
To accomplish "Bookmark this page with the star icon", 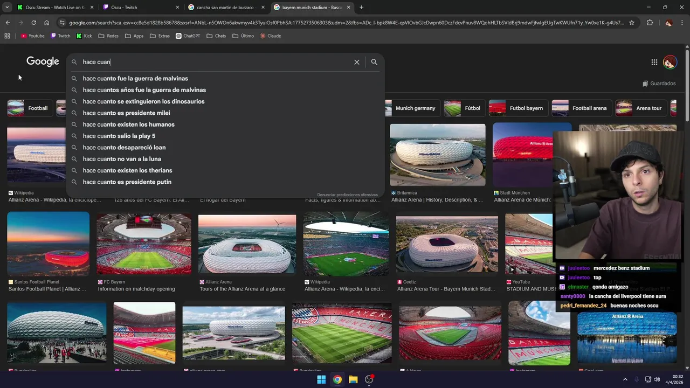I will point(632,23).
